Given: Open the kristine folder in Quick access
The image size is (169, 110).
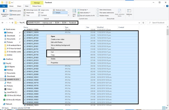Looking at the screenshot, I should [8, 55].
